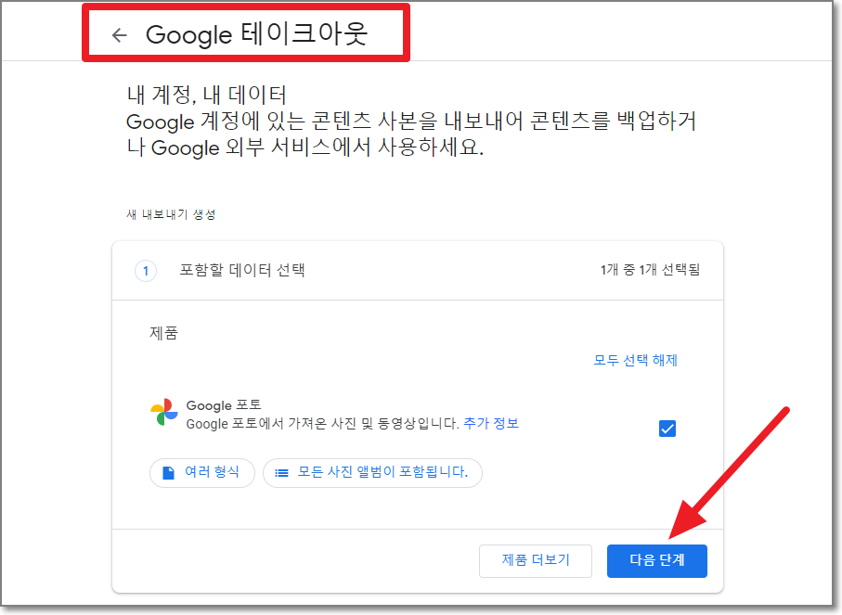Click the 모두 선택 해제 link
The image size is (842, 615).
(635, 360)
